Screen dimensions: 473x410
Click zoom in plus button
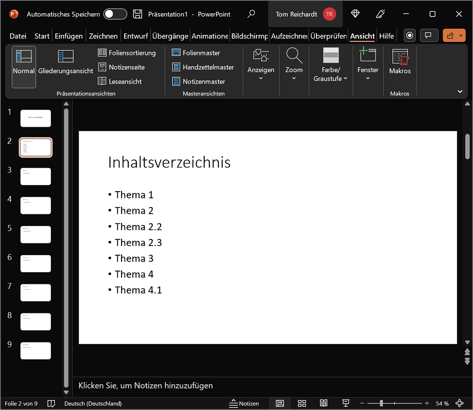426,403
